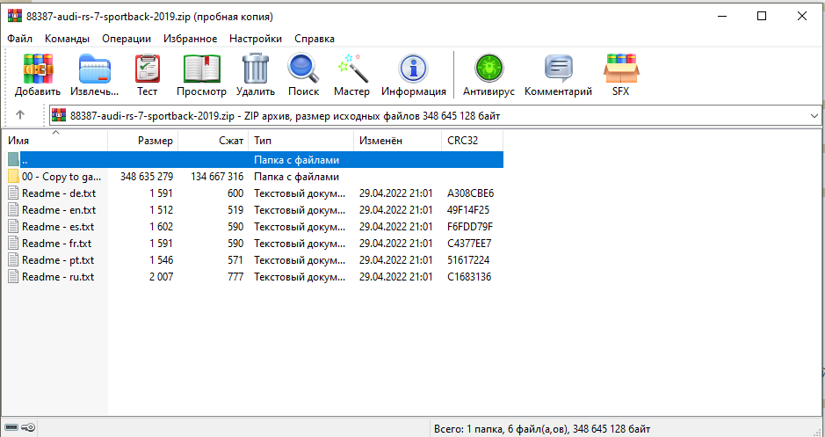
Task: Click CRC32 value C4377EE7
Action: 469,244
